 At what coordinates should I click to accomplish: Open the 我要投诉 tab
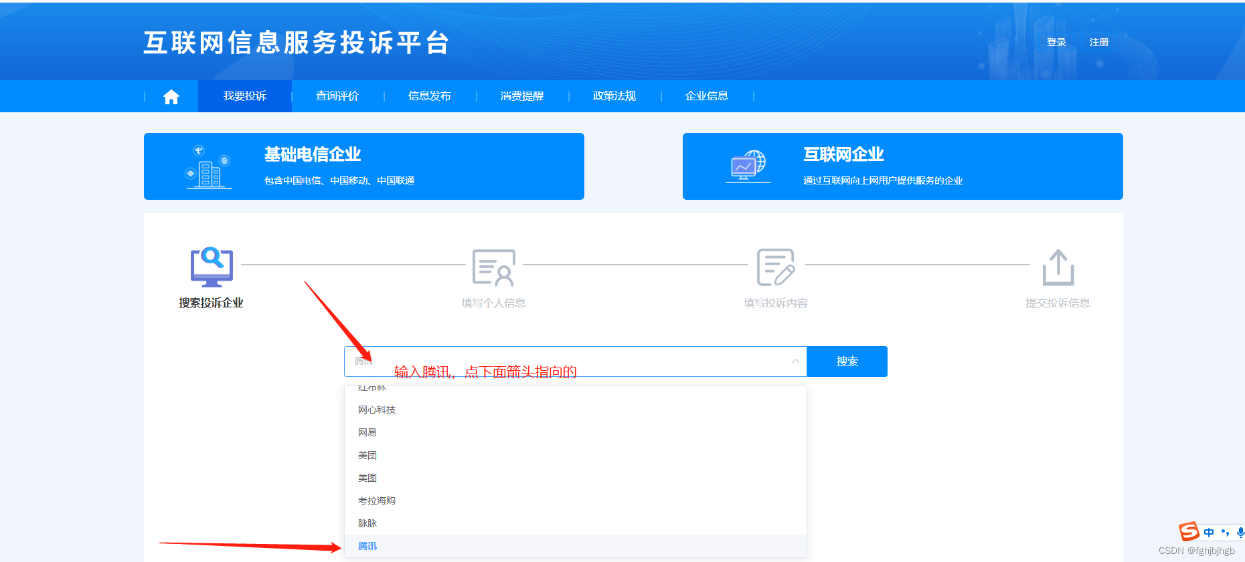tap(245, 96)
